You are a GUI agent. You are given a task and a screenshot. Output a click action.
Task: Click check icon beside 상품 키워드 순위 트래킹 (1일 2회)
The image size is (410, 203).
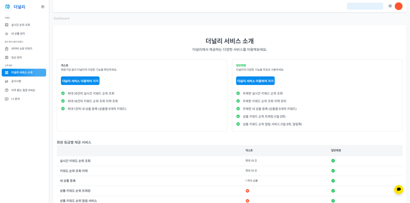point(238,116)
